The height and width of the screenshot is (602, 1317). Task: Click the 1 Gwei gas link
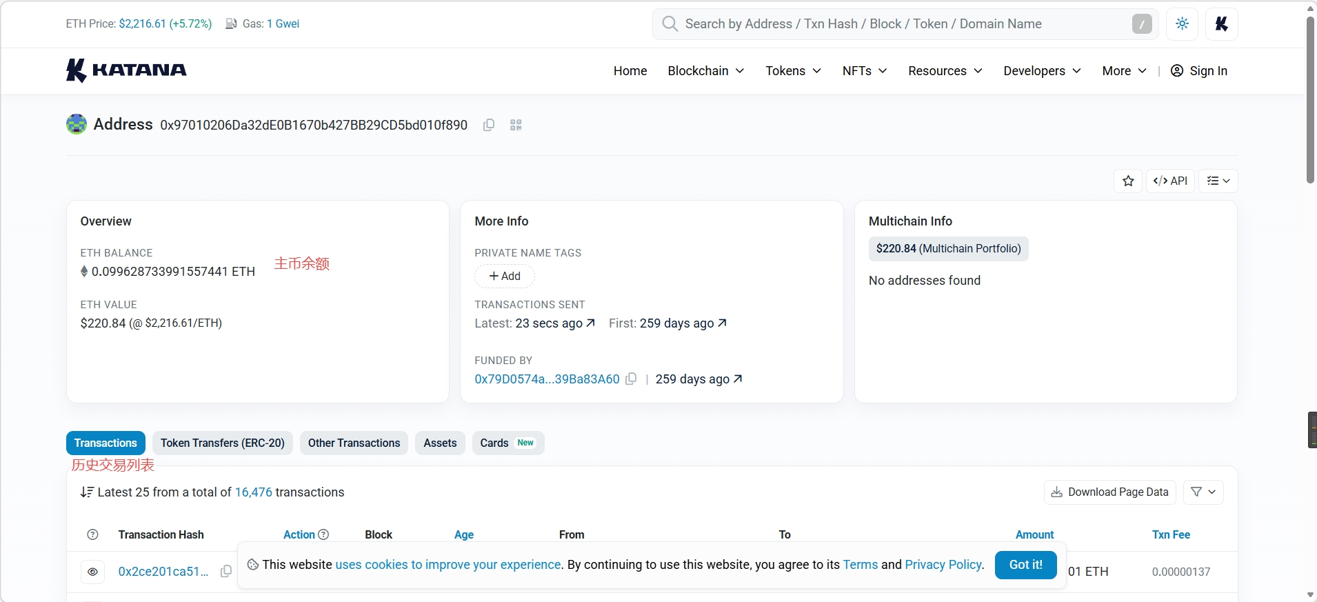click(283, 24)
